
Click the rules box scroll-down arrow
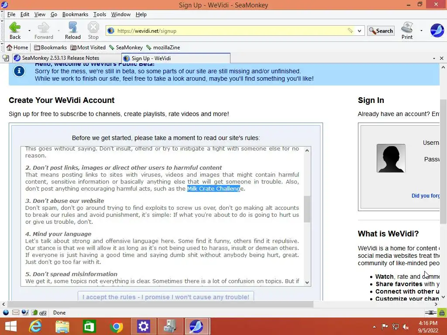pos(307,283)
